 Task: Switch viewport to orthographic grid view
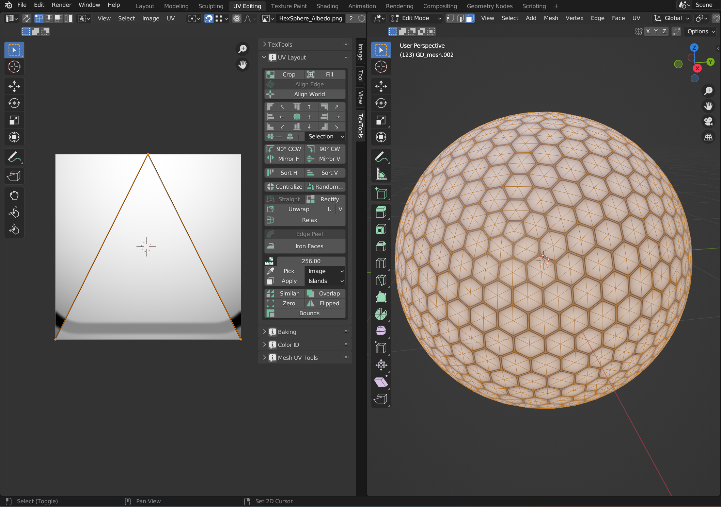tap(708, 137)
